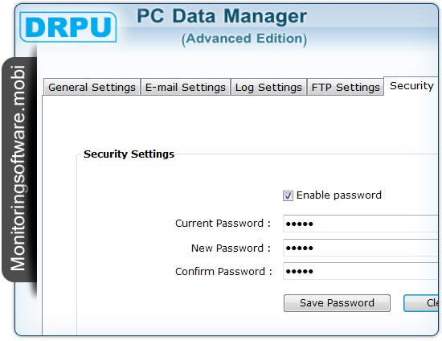442x341 pixels.
Task: Click the 'Confirm Password :' label
Action: pyautogui.click(x=223, y=272)
